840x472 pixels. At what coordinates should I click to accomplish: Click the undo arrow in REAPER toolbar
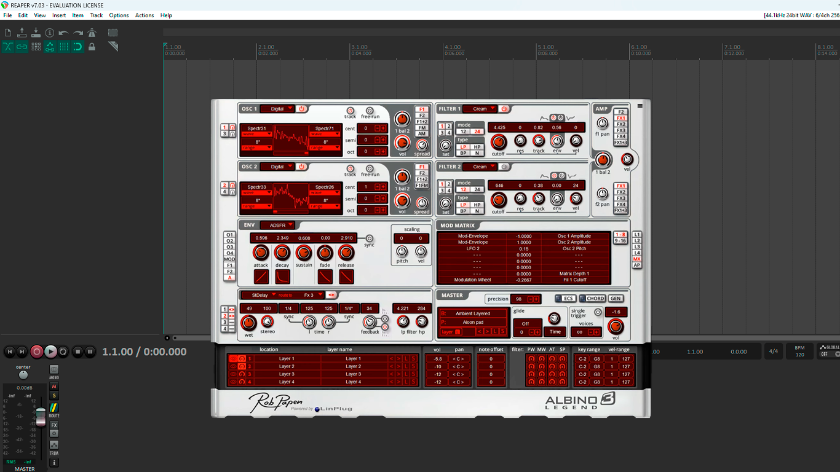(x=64, y=33)
